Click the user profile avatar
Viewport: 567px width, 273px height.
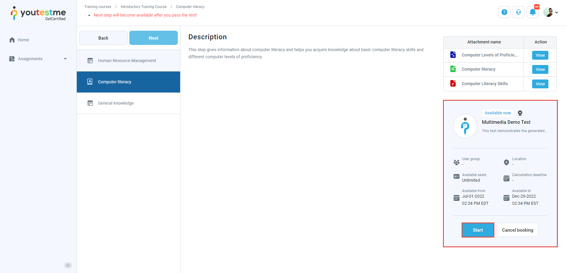click(548, 12)
